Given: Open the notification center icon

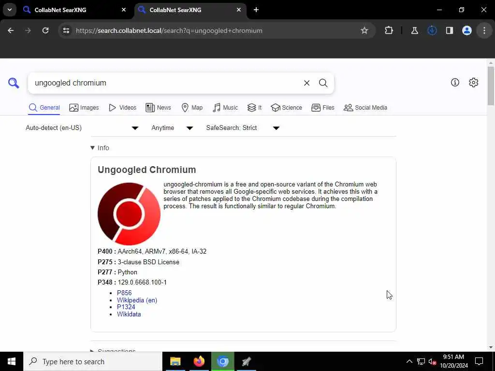Looking at the screenshot, I should pyautogui.click(x=479, y=361).
